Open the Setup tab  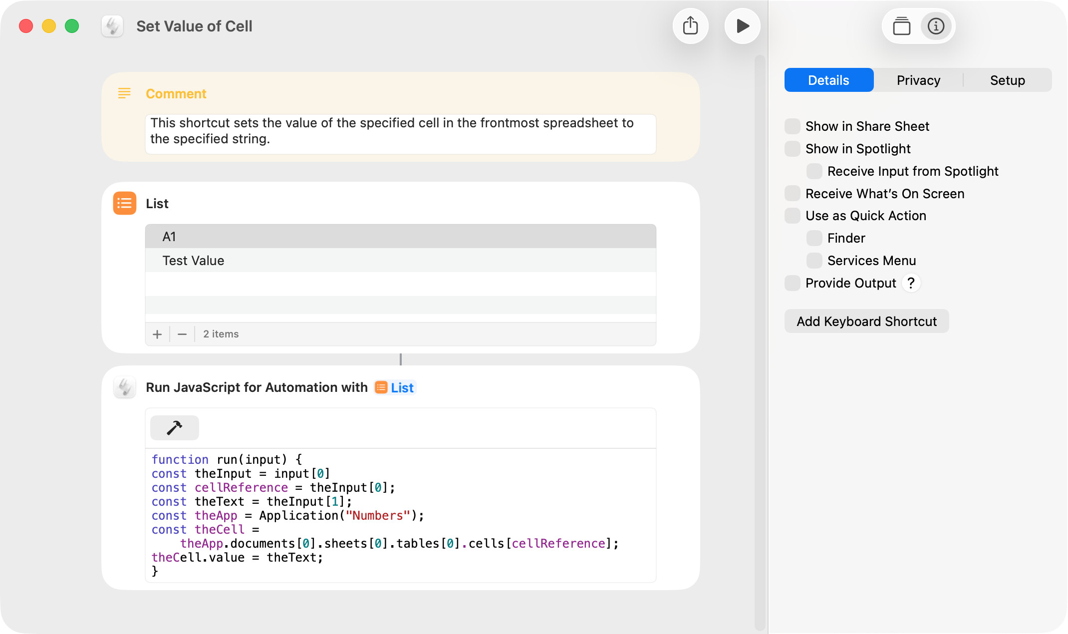1007,80
